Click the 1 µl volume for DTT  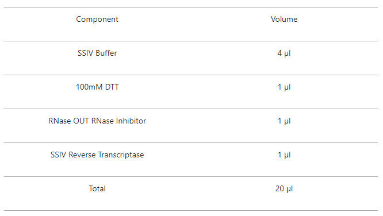[x=284, y=87]
